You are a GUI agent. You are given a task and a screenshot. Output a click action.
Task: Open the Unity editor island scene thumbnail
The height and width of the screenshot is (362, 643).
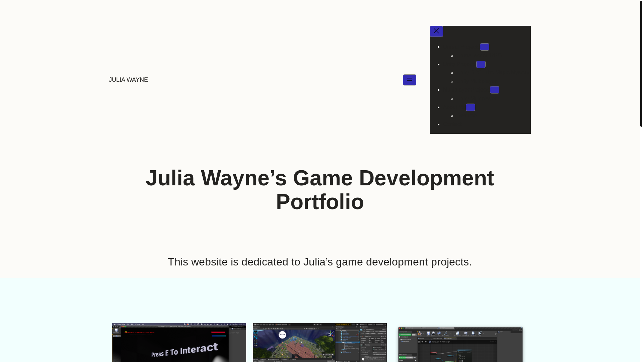click(320, 343)
